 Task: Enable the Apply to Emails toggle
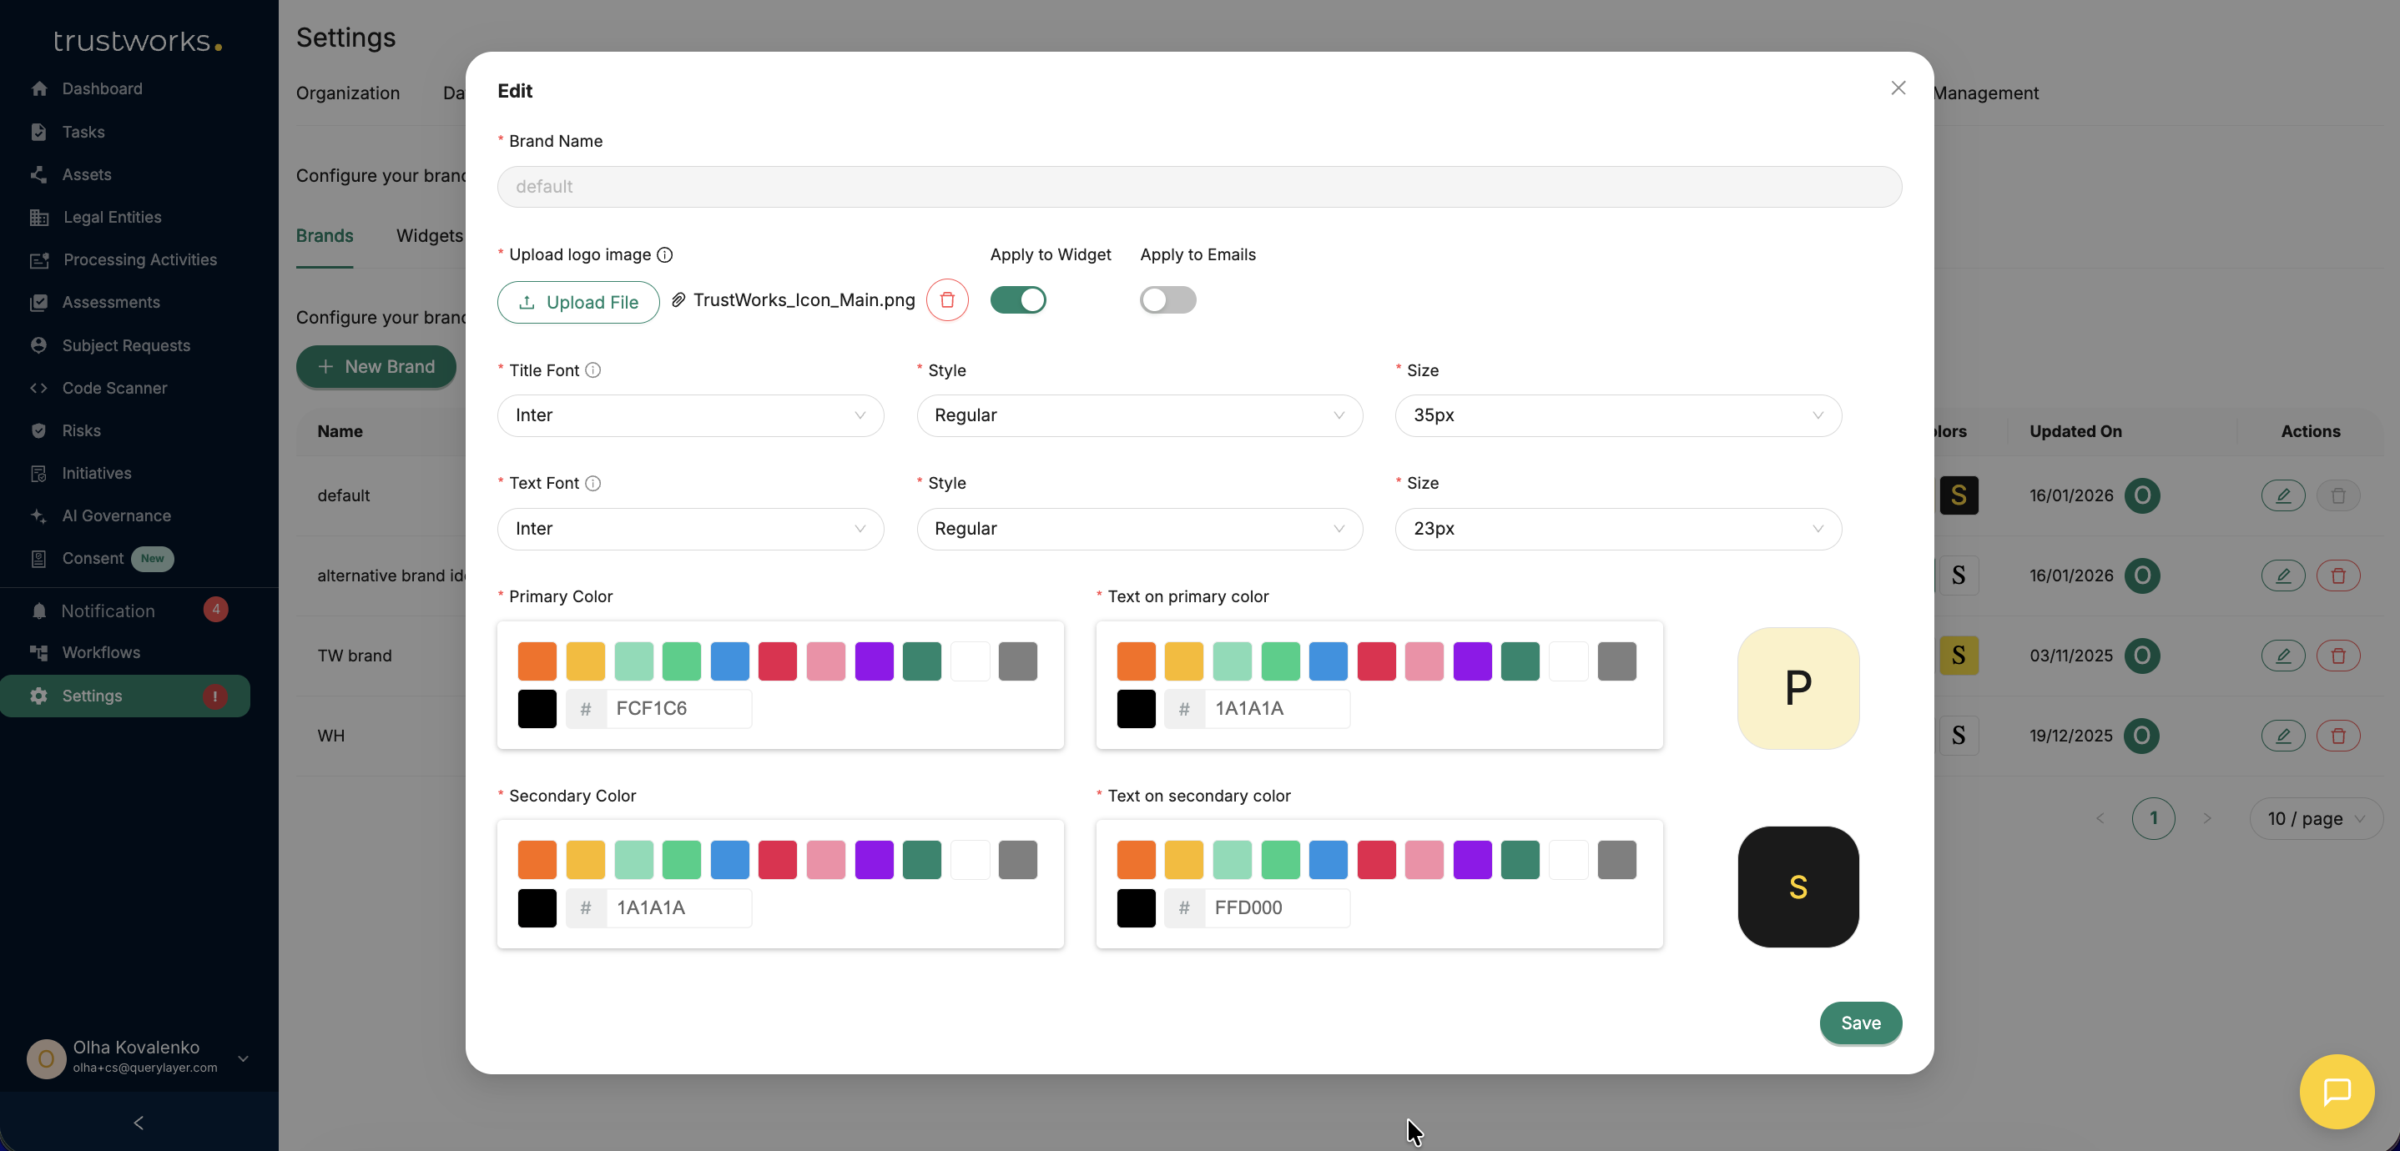tap(1167, 300)
